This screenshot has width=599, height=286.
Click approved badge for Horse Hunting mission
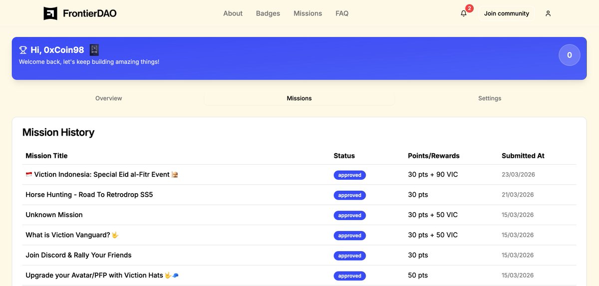350,195
